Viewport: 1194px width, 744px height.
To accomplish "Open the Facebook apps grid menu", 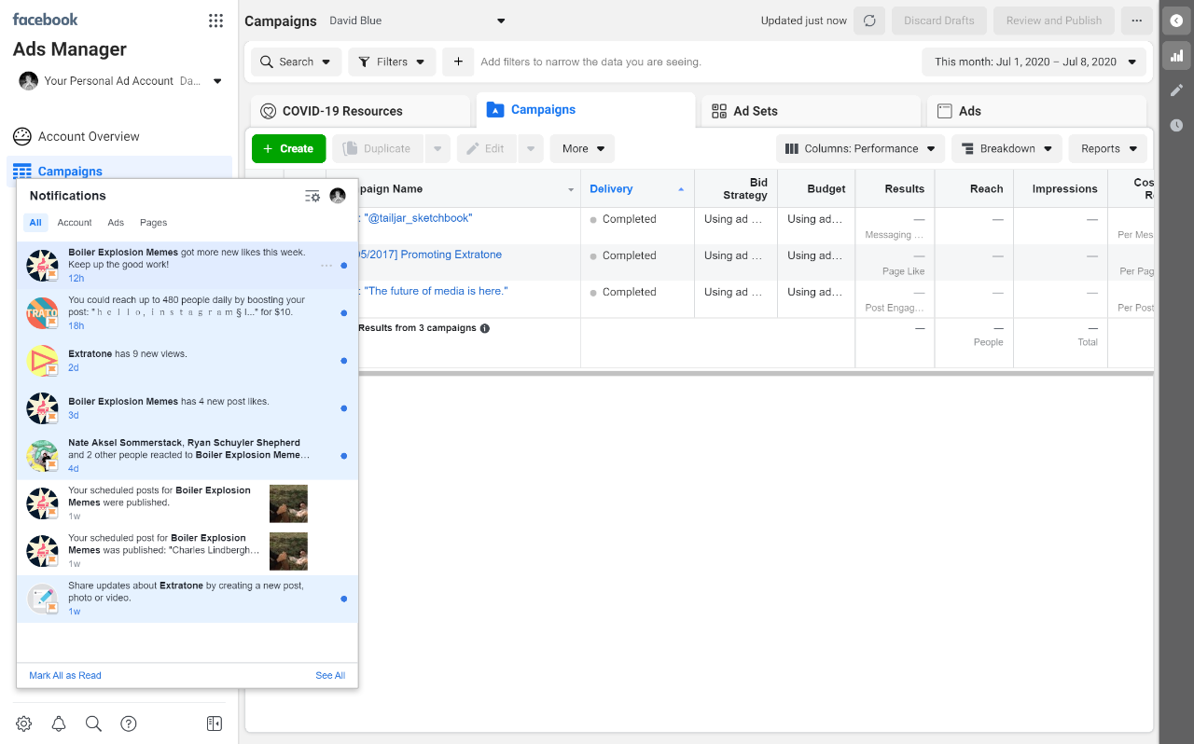I will click(215, 21).
